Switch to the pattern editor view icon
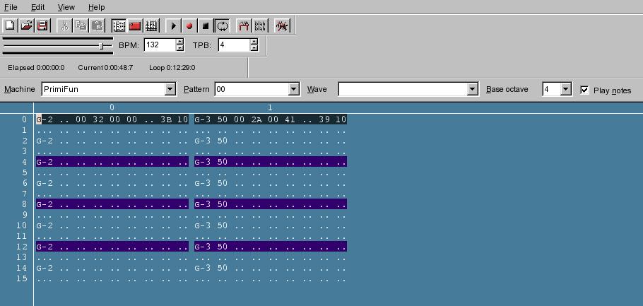643x306 pixels. (x=119, y=26)
